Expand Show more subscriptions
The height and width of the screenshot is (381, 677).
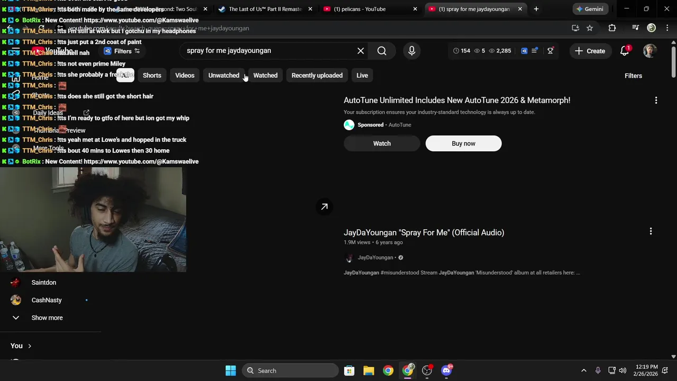coord(47,317)
